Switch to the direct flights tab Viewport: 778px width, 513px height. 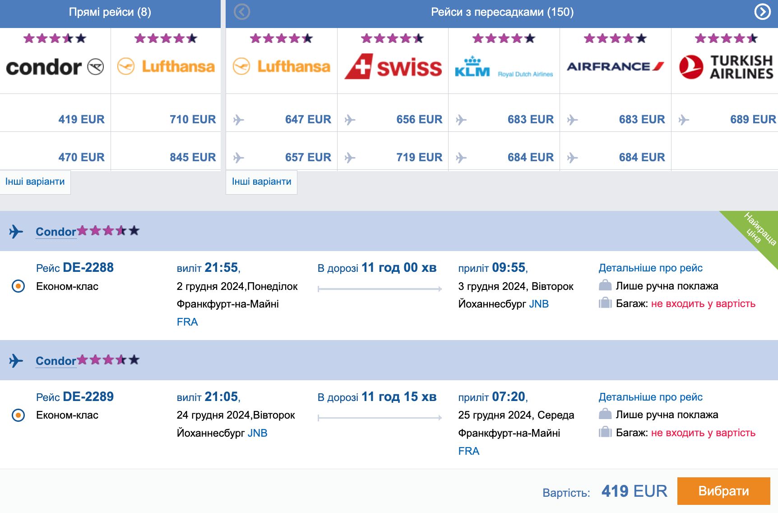click(110, 12)
